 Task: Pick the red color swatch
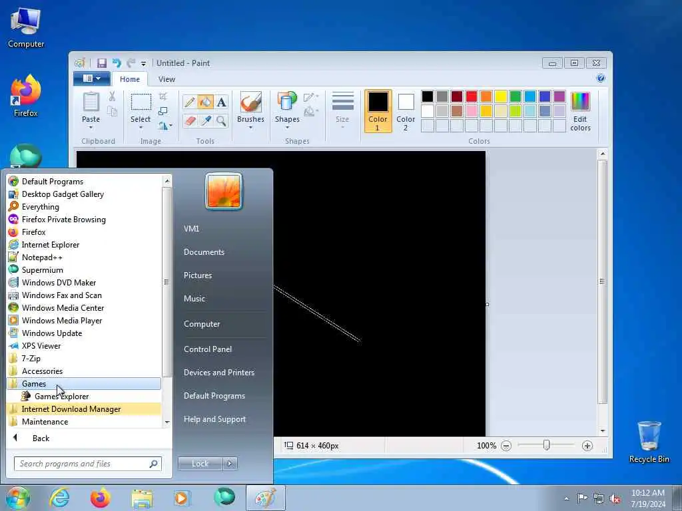point(472,96)
